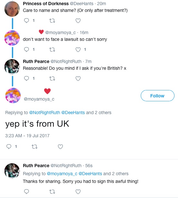Like the 'lawsuit so can't sorry' tweet
This screenshot has height=198, width=178.
pos(78,50)
